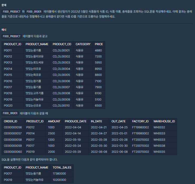
Task: Click the cell CD_OL00002
Action: click(61, 57)
